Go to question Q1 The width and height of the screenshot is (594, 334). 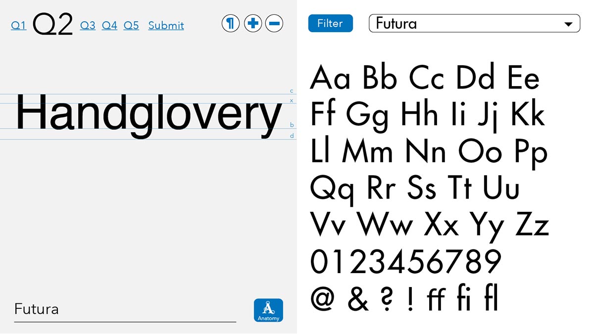click(19, 25)
